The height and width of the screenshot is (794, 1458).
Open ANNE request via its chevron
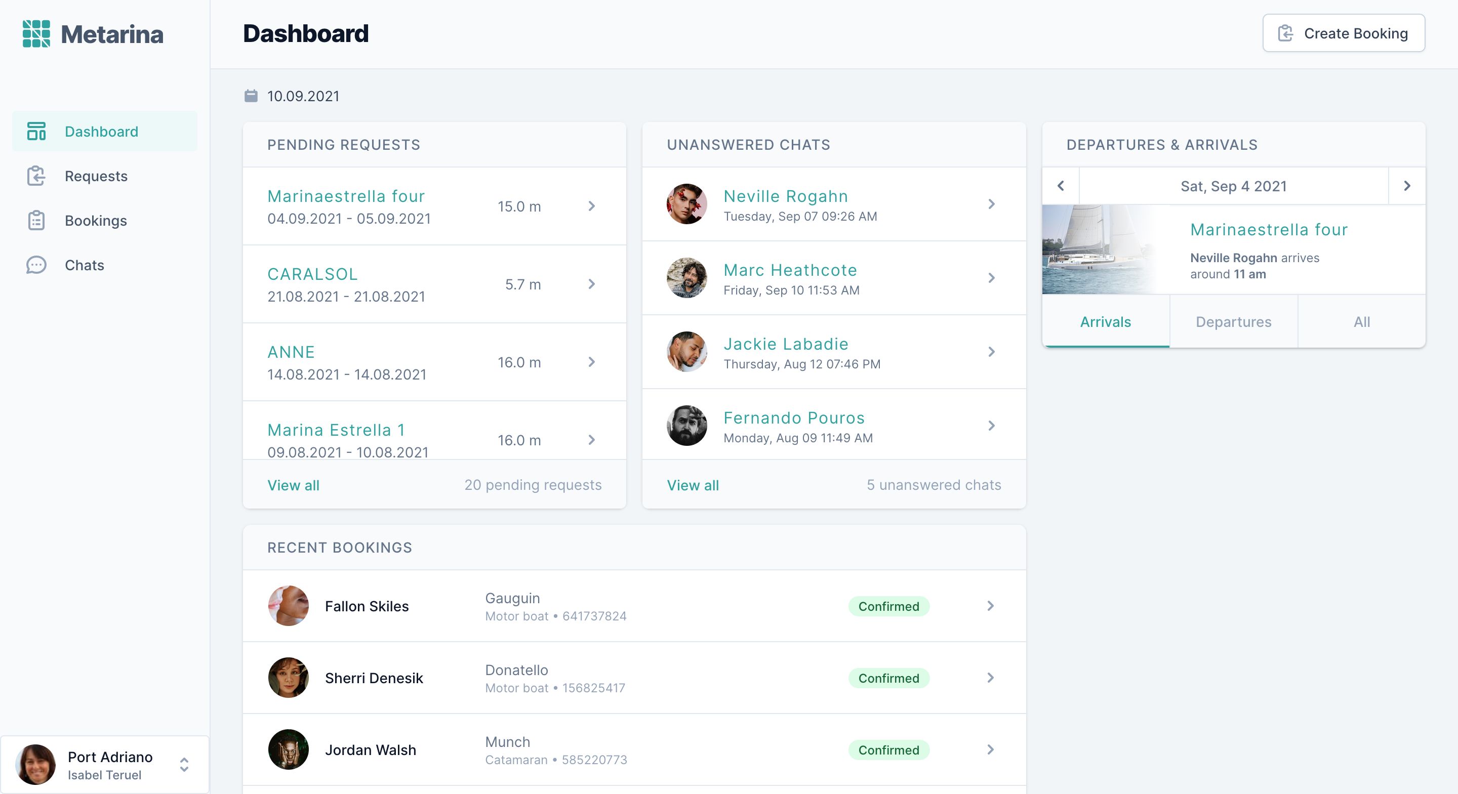pos(591,362)
